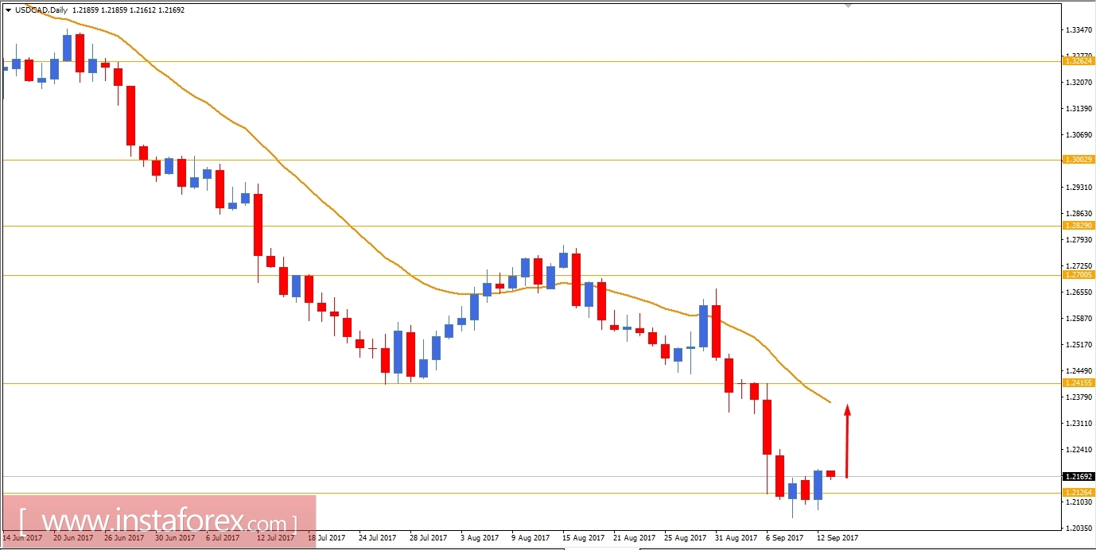Click the black current price tag 1.21692
Screen dimensions: 1096x550
[x=1078, y=474]
